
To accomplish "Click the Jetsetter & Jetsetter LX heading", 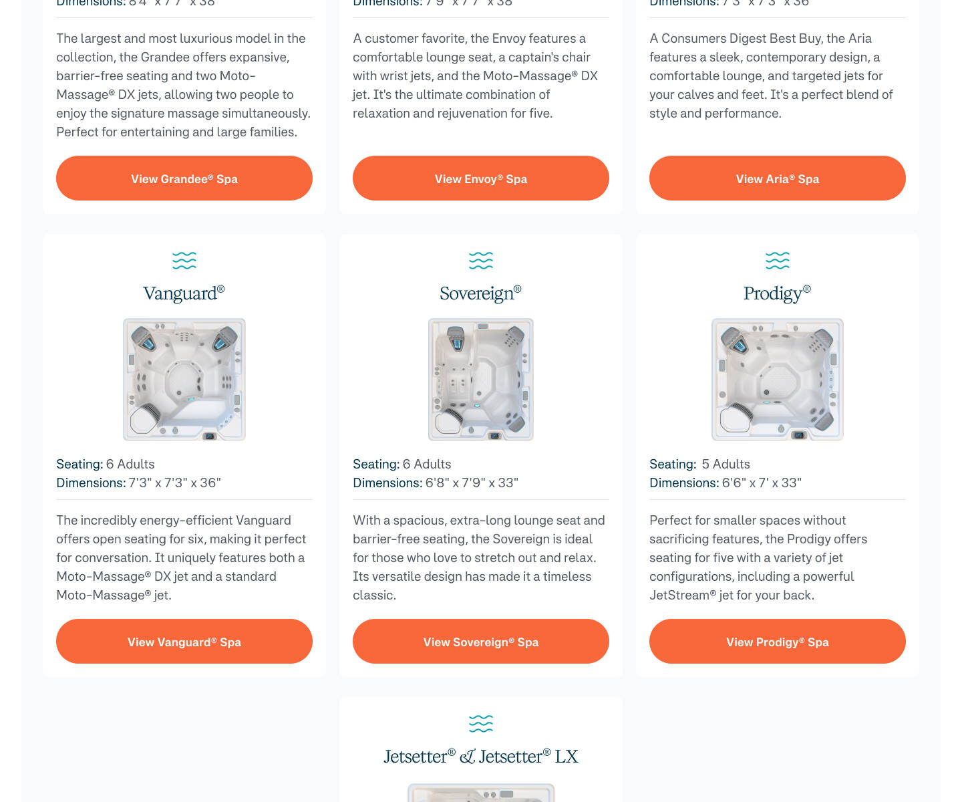I will tap(481, 757).
